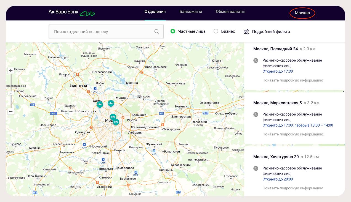Click the branch marker near Химки
Image resolution: width=351 pixels, height=202 pixels.
coord(100,105)
